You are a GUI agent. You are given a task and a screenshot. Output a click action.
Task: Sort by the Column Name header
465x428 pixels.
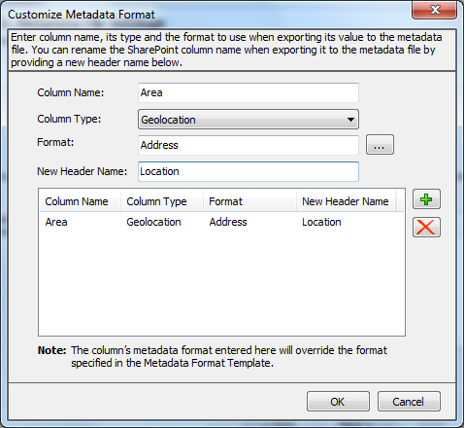pos(80,201)
